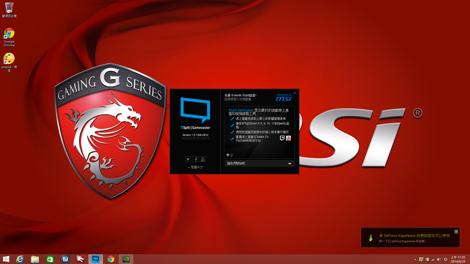Open the MSI Dragon taskbar icon
The image size is (470, 264).
80,259
